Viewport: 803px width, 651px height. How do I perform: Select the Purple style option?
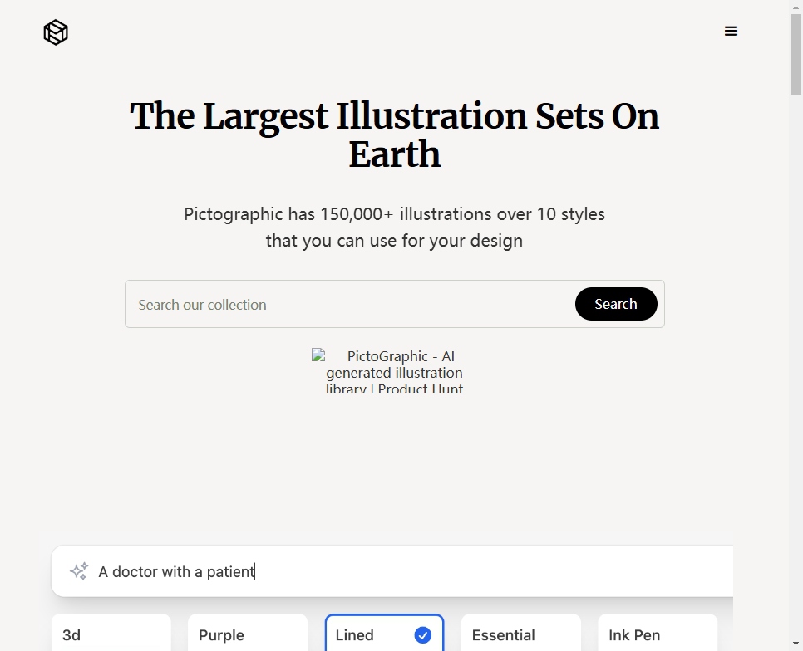pyautogui.click(x=247, y=634)
